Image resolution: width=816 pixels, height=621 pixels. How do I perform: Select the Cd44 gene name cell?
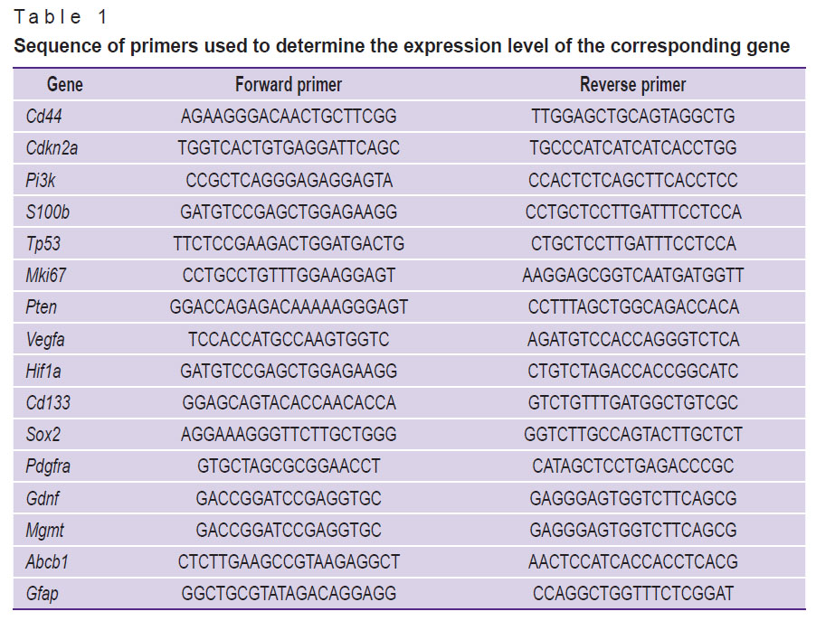coord(44,117)
